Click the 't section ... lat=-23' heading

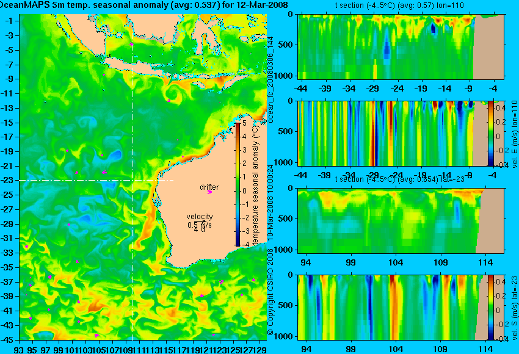(x=400, y=179)
